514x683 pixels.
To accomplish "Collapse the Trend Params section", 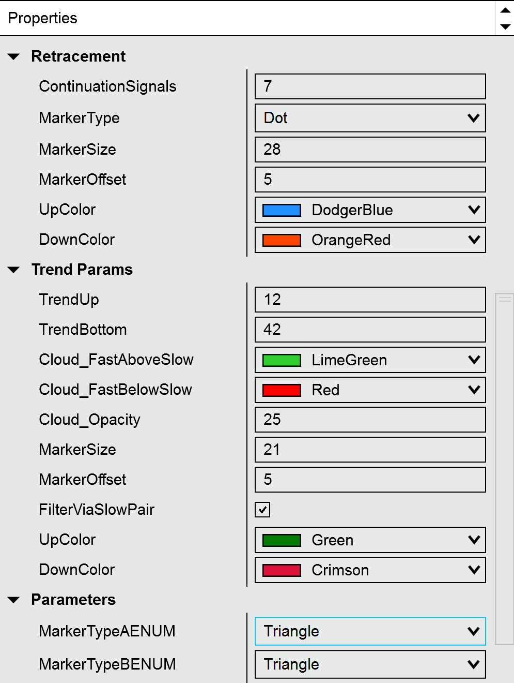I will coord(14,270).
